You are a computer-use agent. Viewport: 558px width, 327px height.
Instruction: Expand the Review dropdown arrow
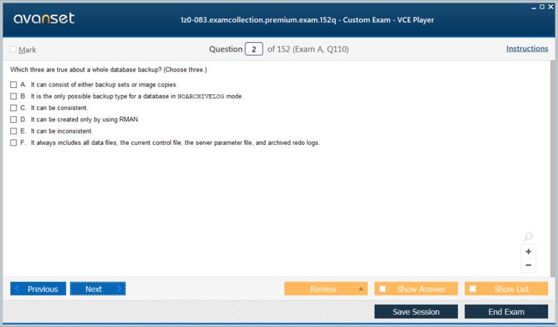coord(361,288)
